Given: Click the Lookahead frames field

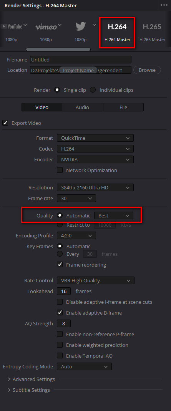Looking at the screenshot, I should tap(64, 291).
